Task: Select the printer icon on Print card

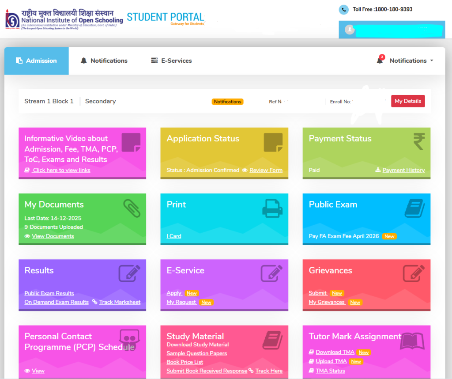Action: point(272,207)
